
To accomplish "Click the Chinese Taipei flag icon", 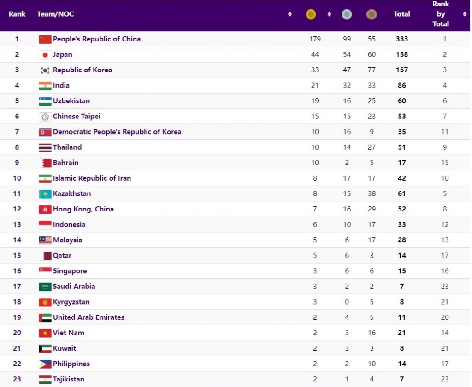I will click(x=45, y=117).
